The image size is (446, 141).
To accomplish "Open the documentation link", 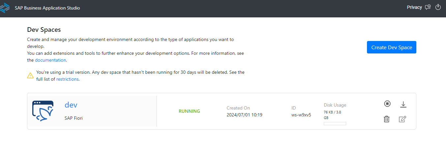I will [x=50, y=60].
